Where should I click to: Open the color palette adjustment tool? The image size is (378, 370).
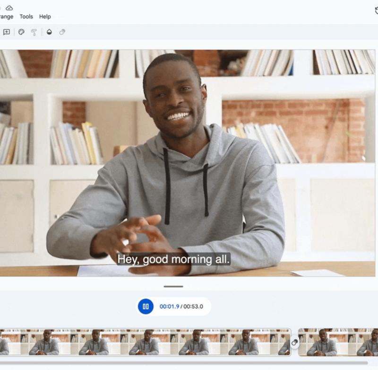pos(22,33)
